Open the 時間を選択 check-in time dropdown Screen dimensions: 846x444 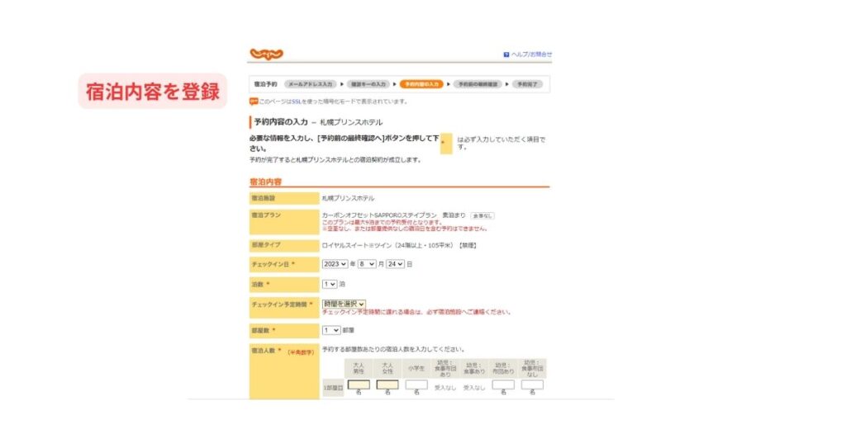click(344, 304)
